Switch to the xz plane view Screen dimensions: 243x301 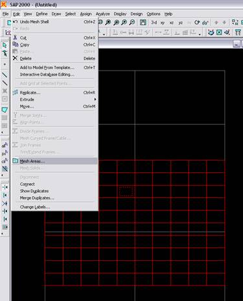point(172,23)
